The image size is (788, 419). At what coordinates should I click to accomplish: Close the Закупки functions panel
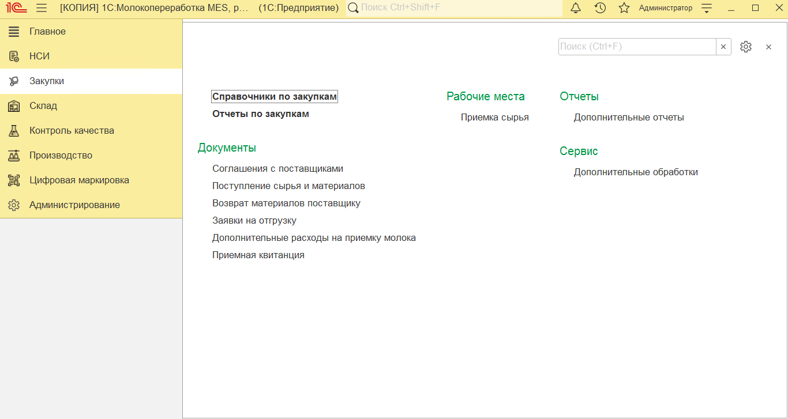pos(768,47)
